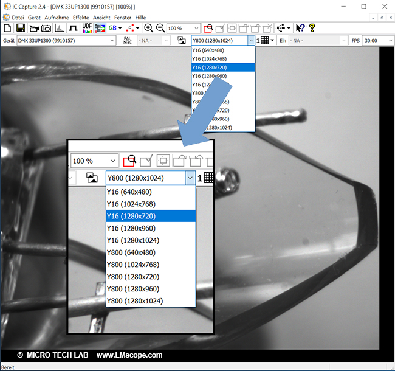The width and height of the screenshot is (395, 371).
Task: Select the red ROI zoom rectangle tool
Action: click(x=208, y=29)
